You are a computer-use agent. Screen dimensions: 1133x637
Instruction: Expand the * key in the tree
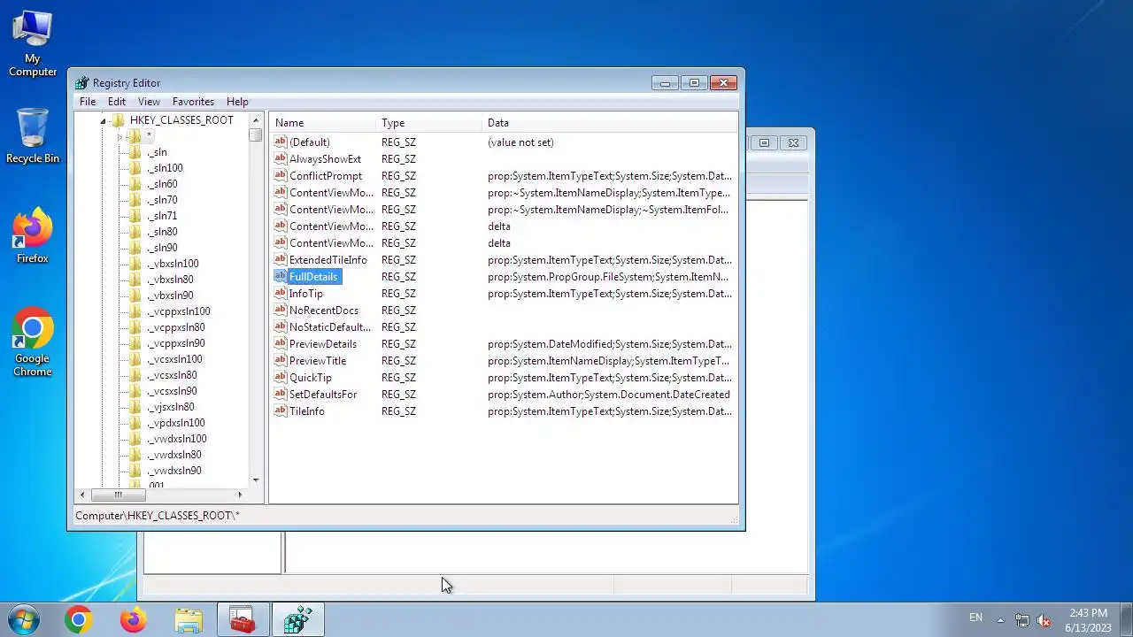pyautogui.click(x=119, y=137)
